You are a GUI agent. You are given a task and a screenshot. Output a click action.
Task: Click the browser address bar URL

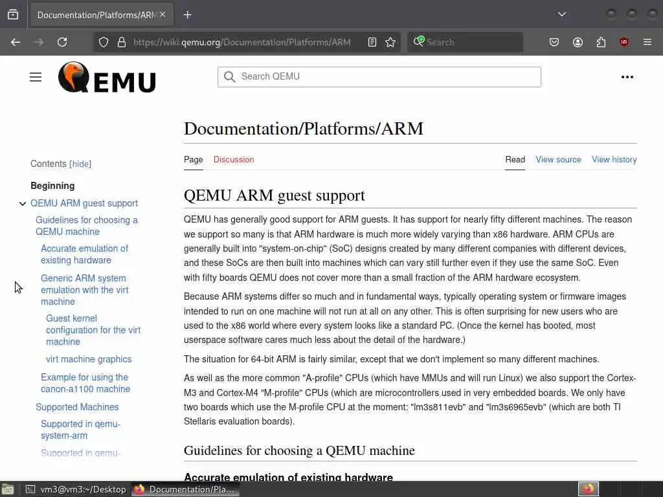(242, 42)
